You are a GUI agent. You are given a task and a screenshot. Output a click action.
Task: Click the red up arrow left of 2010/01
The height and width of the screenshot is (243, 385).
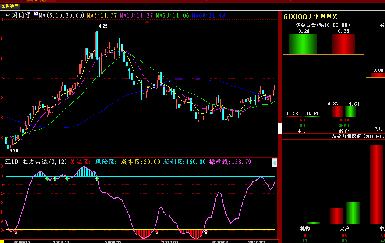(x=157, y=232)
